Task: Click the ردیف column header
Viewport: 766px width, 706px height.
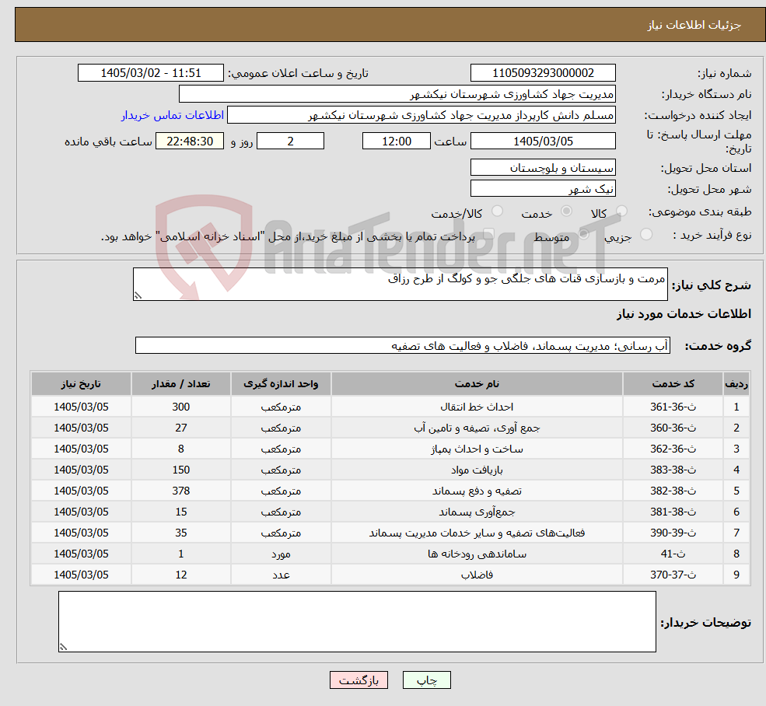Action: click(736, 384)
